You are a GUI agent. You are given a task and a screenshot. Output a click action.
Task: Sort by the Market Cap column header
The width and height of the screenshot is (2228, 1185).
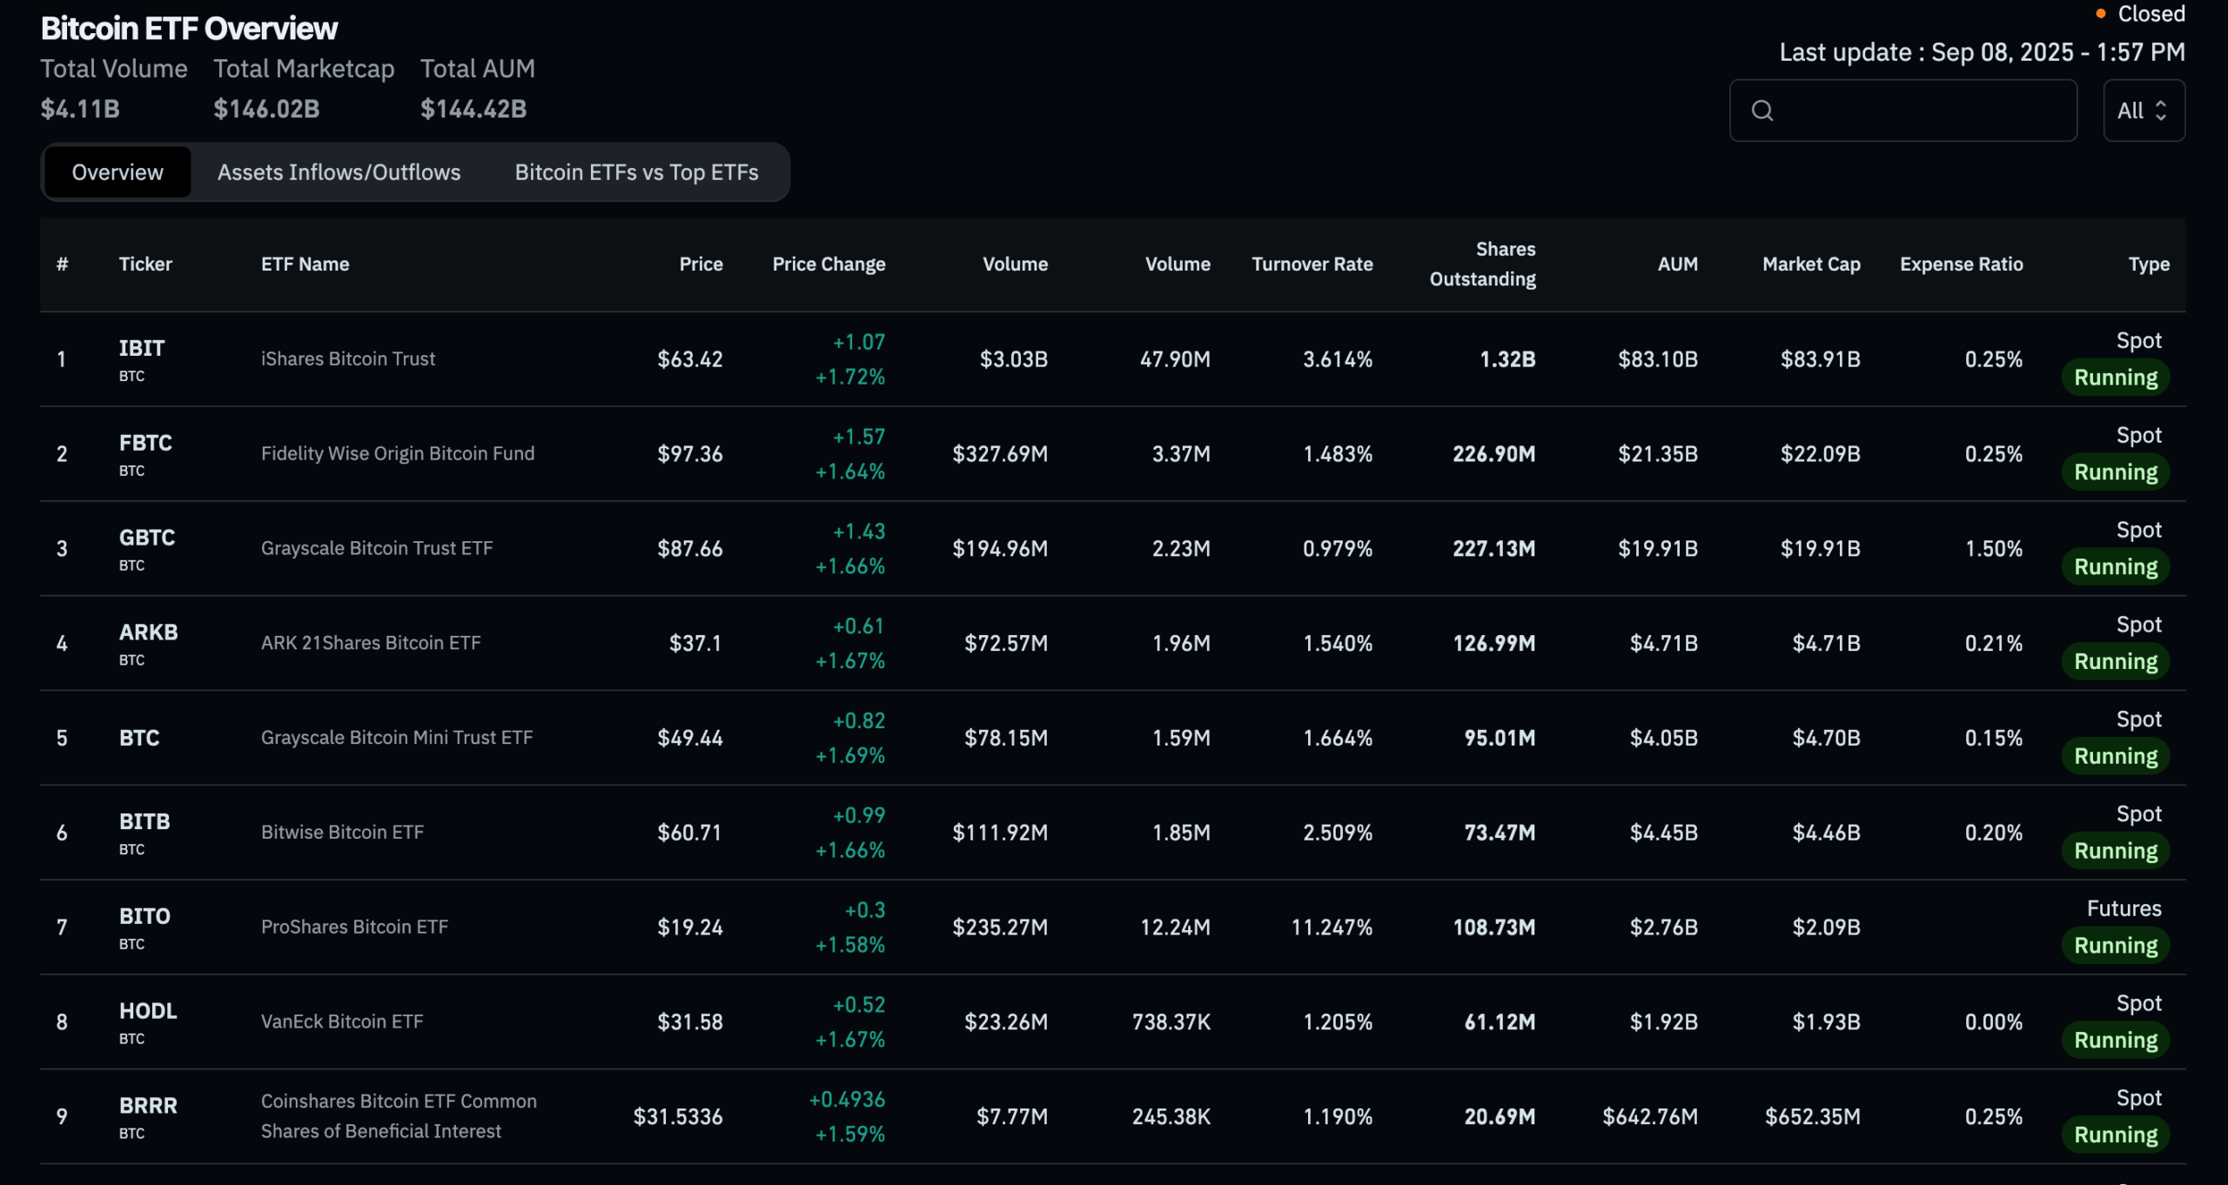1811,264
